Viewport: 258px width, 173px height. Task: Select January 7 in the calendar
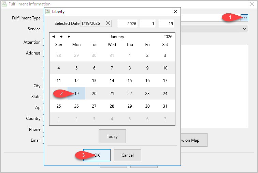(112, 68)
